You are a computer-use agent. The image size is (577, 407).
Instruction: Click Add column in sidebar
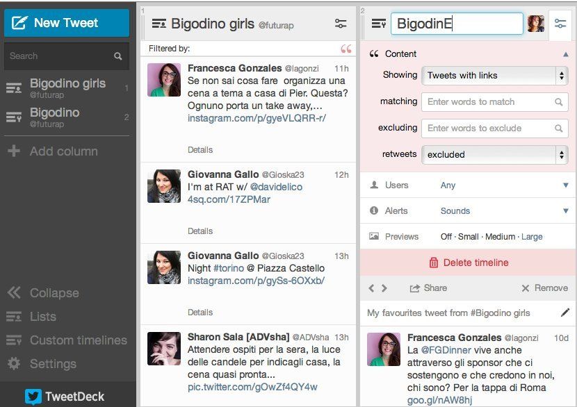click(52, 151)
